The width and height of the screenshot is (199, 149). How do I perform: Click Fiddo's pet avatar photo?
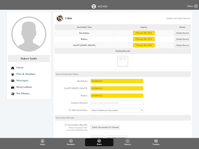pos(59,18)
